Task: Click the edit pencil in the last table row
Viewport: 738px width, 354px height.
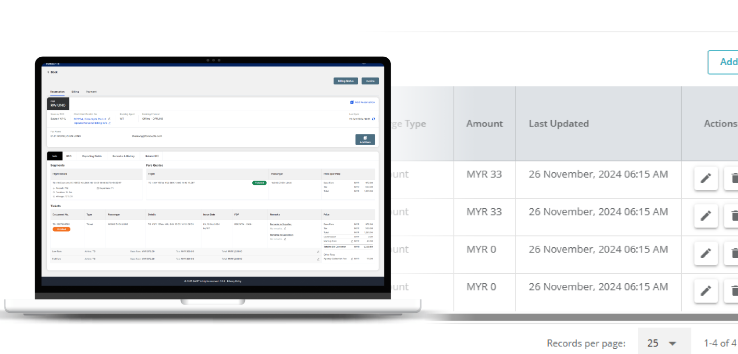Action: coord(706,290)
